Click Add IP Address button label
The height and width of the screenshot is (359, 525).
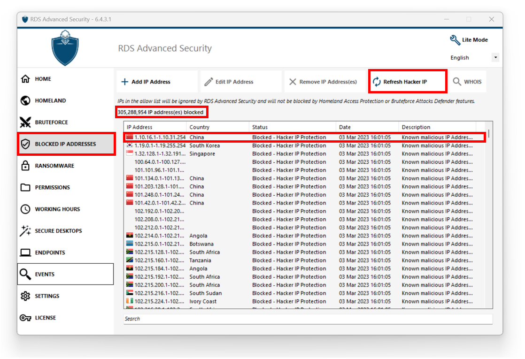[151, 82]
